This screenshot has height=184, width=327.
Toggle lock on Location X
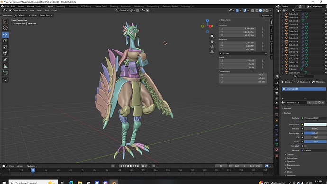(x=263, y=28)
